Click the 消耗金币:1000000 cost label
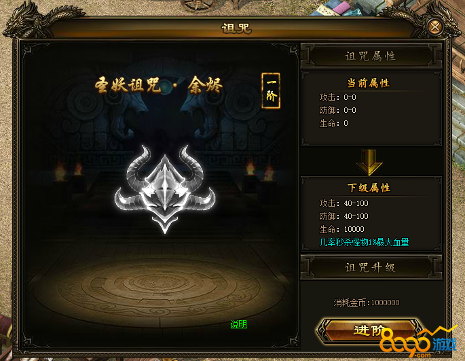Image resolution: width=465 pixels, height=361 pixels. click(x=367, y=303)
